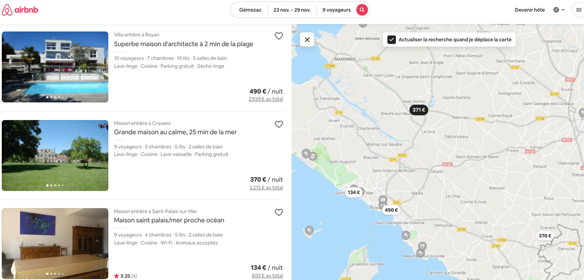Toggle update search when moving map
584x280 pixels.
click(392, 40)
